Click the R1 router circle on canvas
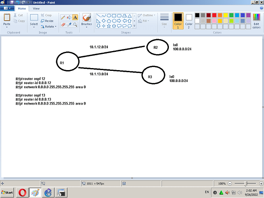 pos(68,61)
